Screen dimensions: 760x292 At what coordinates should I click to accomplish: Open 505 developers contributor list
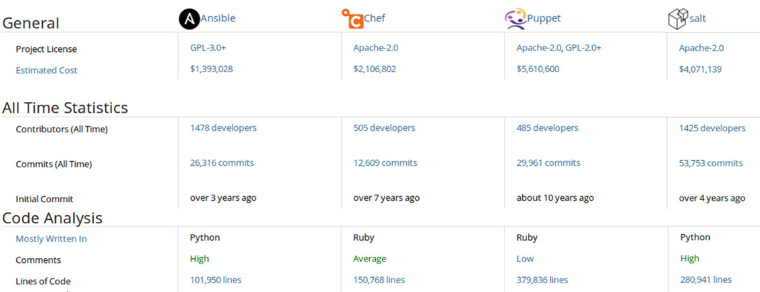(x=384, y=128)
